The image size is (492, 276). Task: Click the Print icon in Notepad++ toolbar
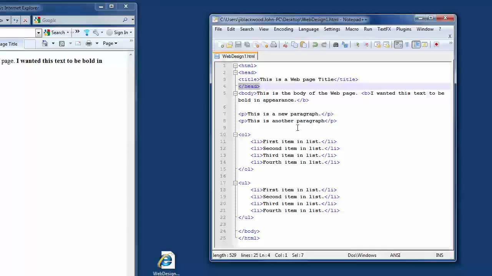point(274,44)
